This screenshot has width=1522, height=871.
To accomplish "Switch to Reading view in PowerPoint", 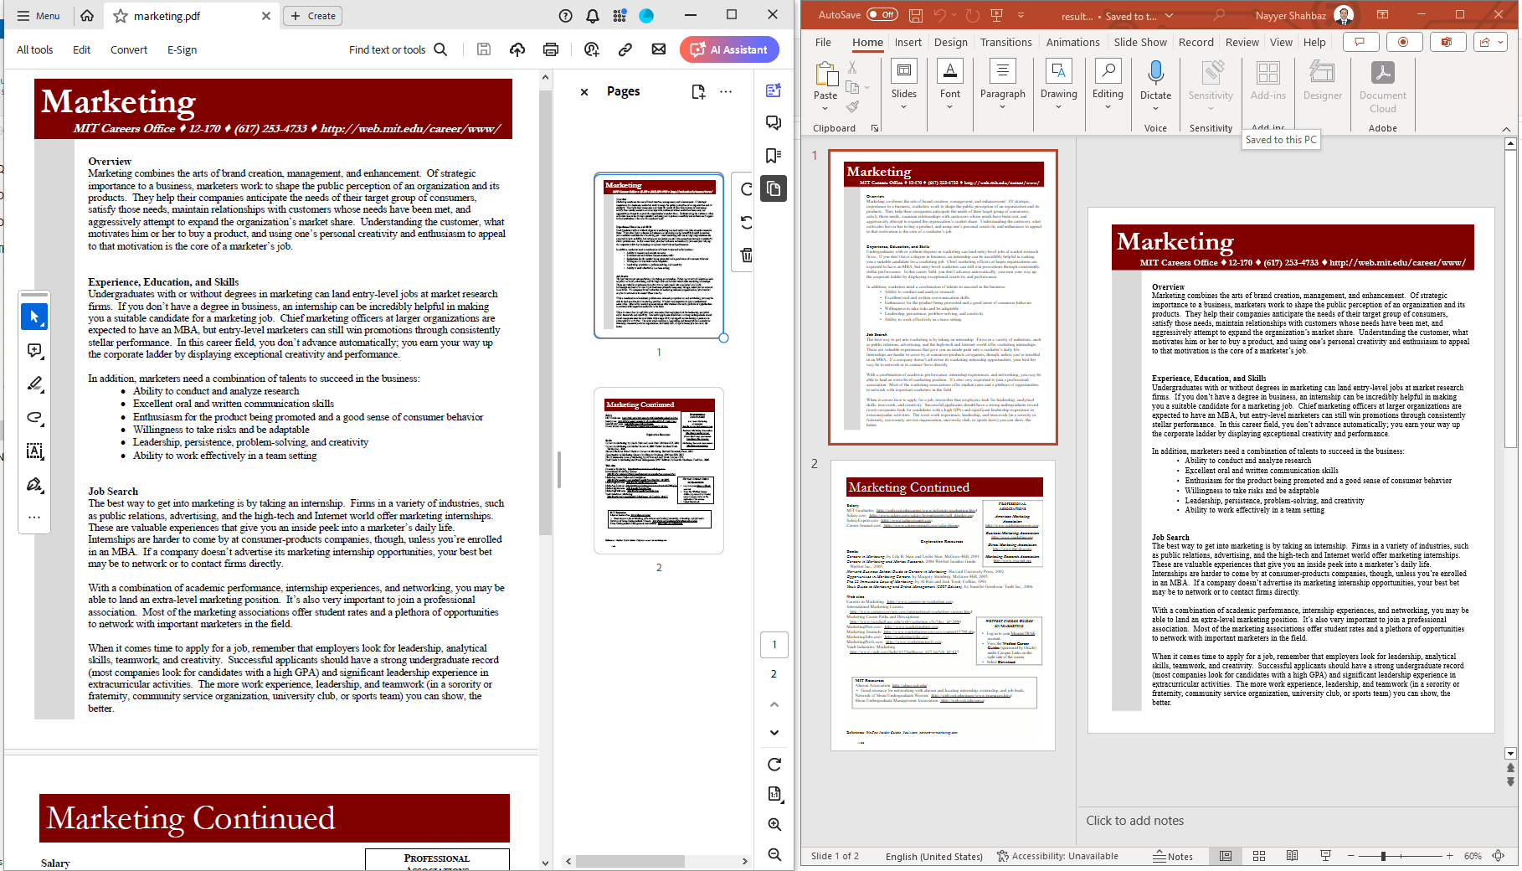I will coord(1292,856).
